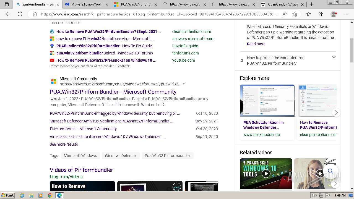Open How to Remove Pua:win32/Presenoker YouTube link
Image resolution: width=354 pixels, height=199 pixels.
coord(106,60)
